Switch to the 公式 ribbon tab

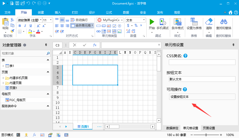(x=109, y=13)
